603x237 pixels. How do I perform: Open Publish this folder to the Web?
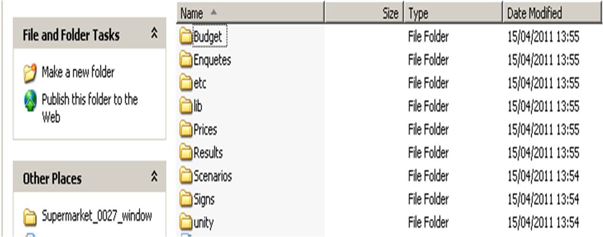90,108
